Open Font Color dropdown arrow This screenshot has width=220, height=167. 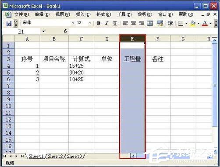pyautogui.click(x=210, y=23)
